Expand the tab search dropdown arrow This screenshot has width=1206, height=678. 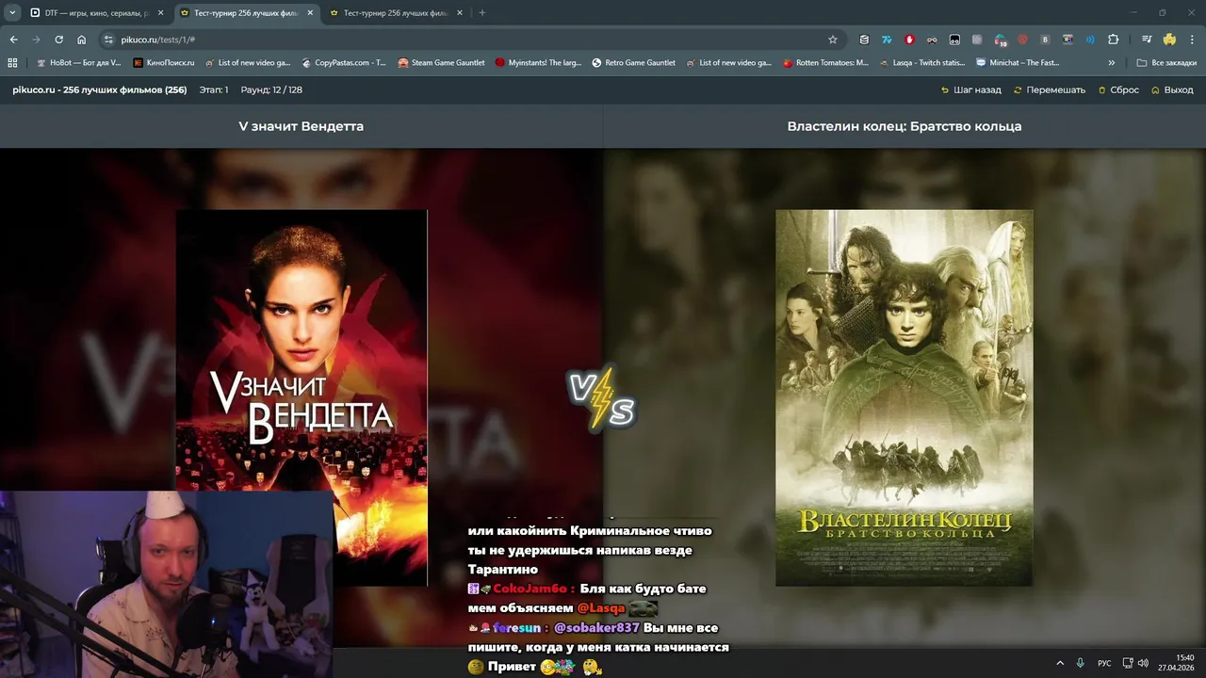pyautogui.click(x=12, y=13)
